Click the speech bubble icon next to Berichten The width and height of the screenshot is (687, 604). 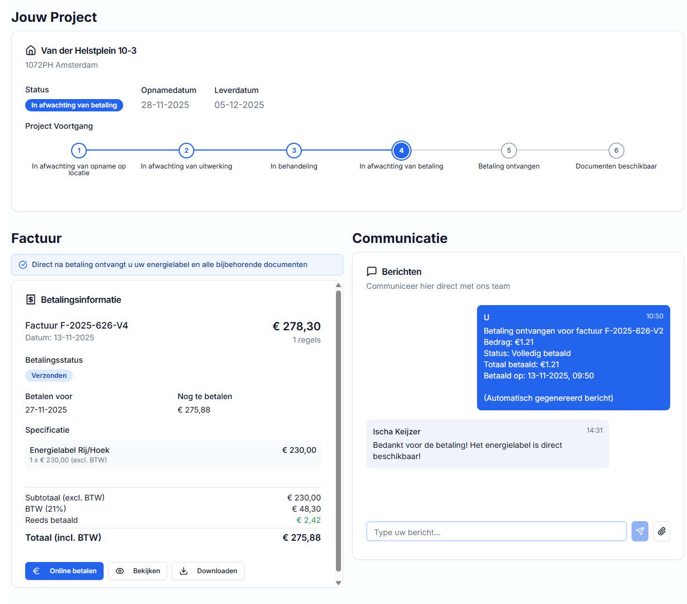click(x=372, y=271)
